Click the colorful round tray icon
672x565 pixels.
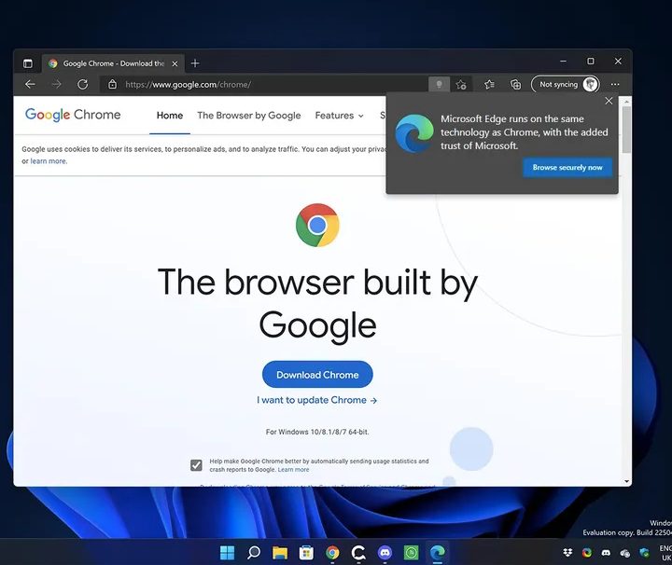point(587,553)
